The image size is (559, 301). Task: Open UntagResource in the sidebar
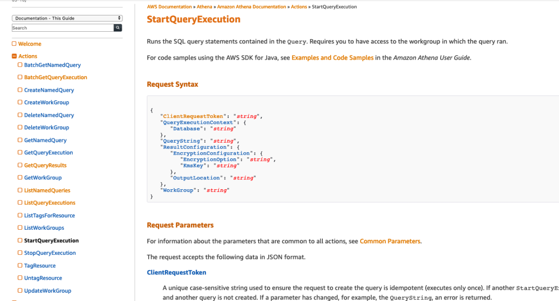(x=43, y=278)
